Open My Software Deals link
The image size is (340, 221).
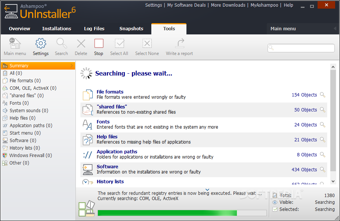186,5
